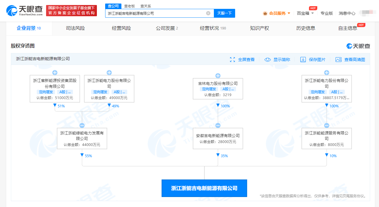Click the 认缴金额 51000万元 text
The image size is (379, 207).
click(x=55, y=98)
